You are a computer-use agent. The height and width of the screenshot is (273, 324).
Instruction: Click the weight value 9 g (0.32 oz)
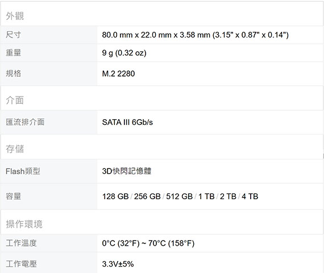124,53
